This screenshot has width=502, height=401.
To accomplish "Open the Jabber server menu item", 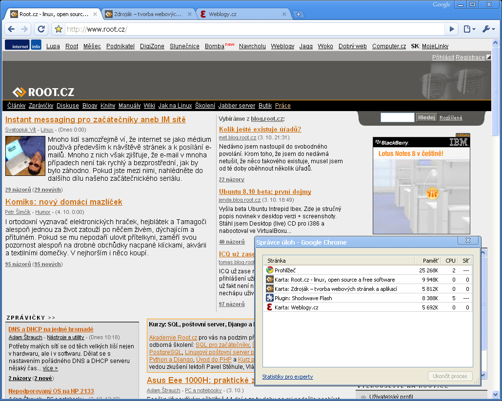I will (237, 106).
